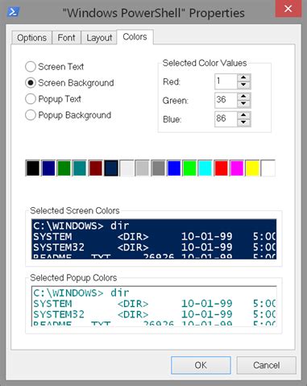Confirm changes with the OK button
This screenshot has height=386, width=307.
pos(201,365)
